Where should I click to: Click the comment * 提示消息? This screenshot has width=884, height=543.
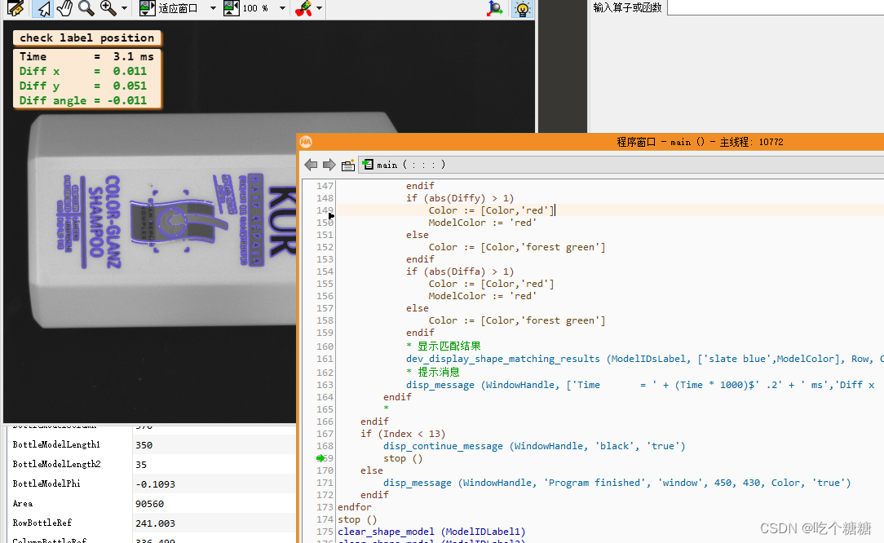coord(432,372)
